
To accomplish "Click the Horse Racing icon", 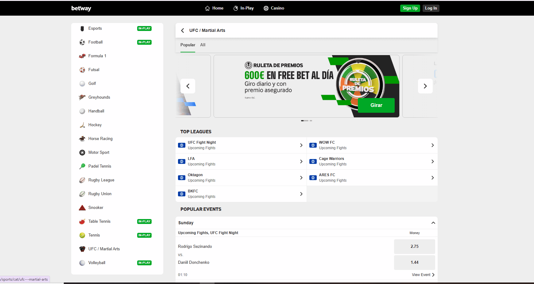I will click(x=82, y=139).
